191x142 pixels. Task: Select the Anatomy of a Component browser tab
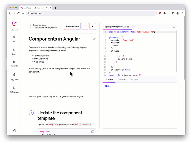pos(36,8)
